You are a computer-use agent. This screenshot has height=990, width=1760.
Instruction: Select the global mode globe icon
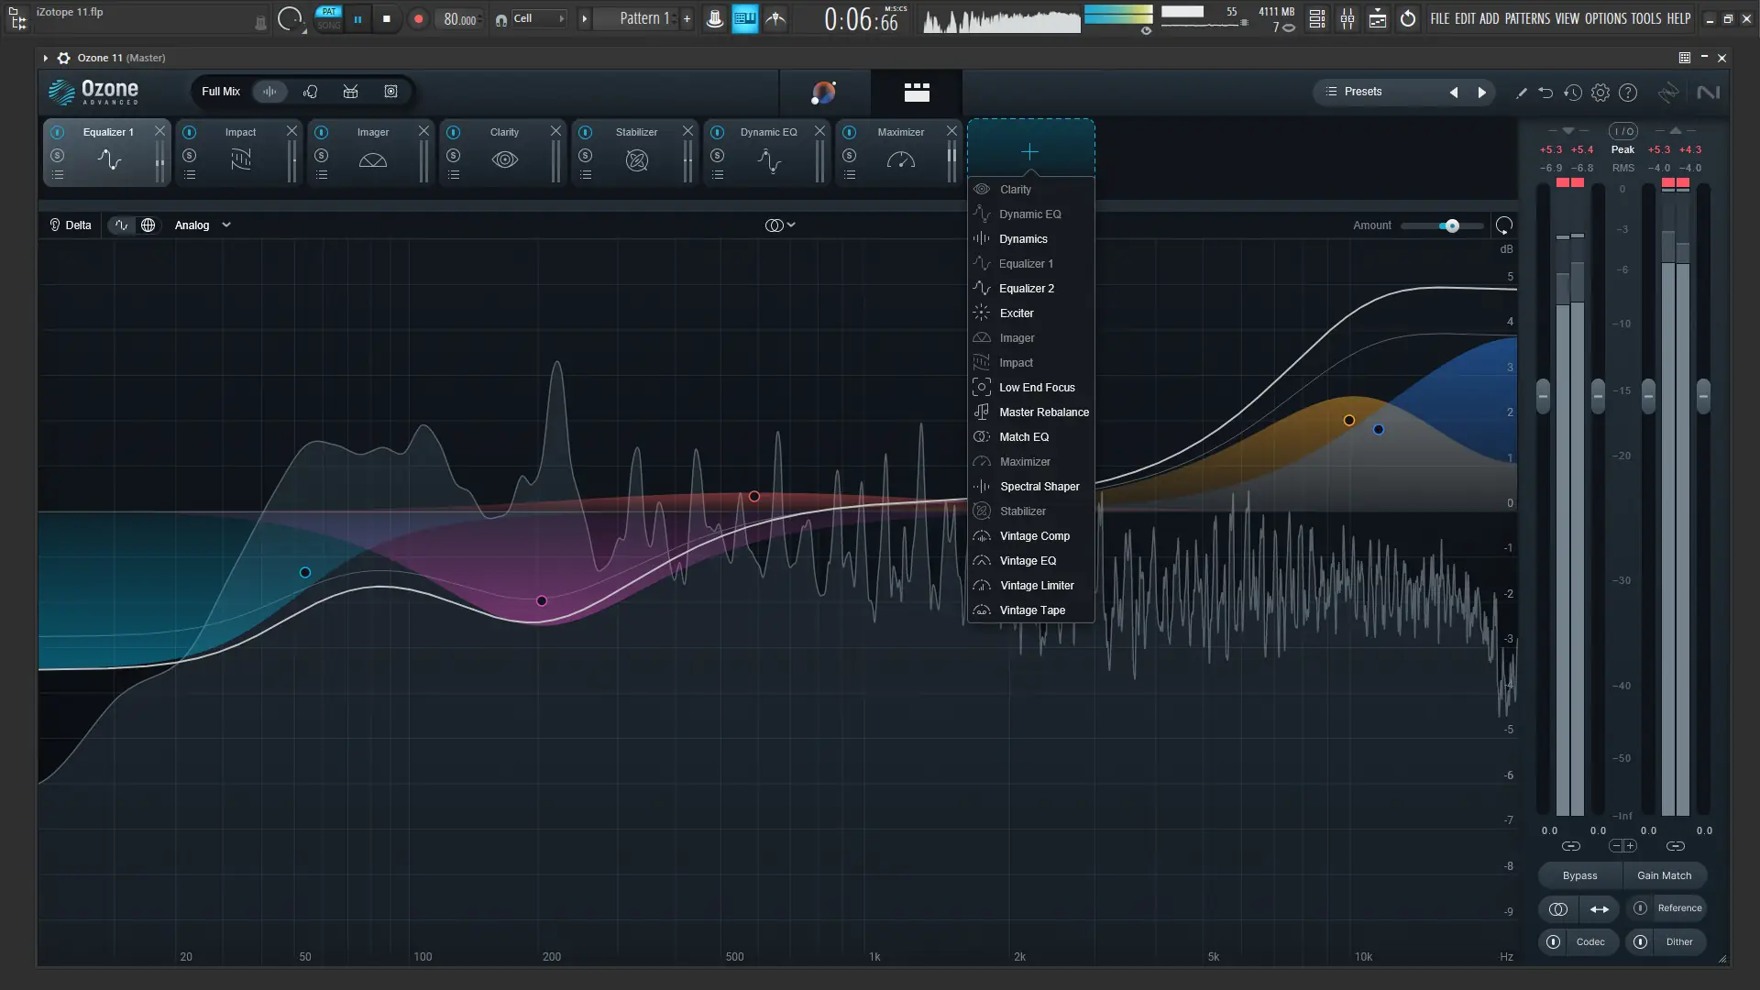coord(148,225)
